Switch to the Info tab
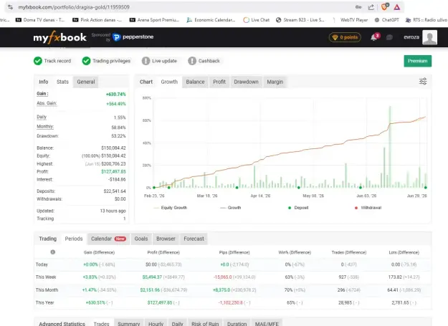The width and height of the screenshot is (448, 326). (44, 82)
